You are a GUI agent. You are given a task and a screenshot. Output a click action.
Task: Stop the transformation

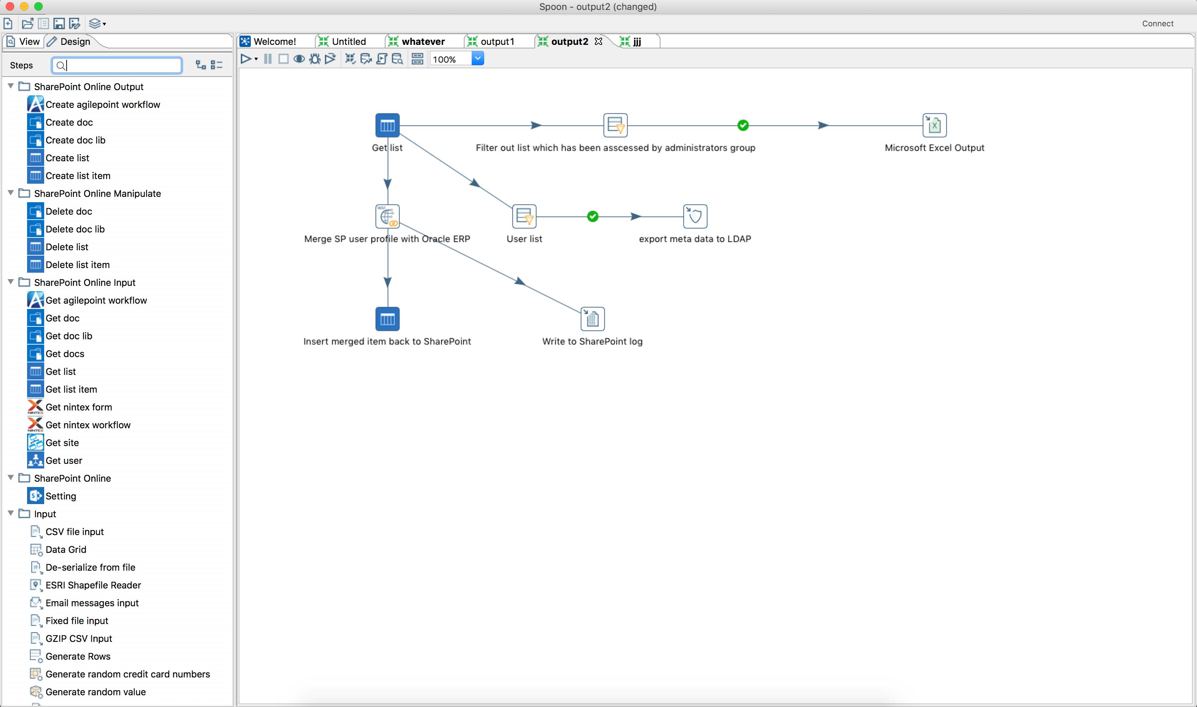click(283, 59)
